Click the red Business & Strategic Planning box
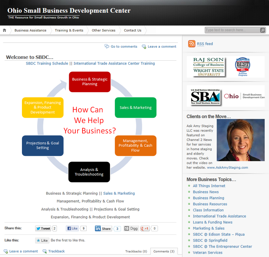Image resolution: width=269 pixels, height=257 pixels. pyautogui.click(x=90, y=82)
